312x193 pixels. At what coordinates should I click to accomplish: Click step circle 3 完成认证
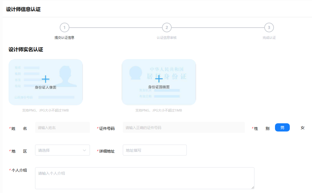[x=269, y=28]
